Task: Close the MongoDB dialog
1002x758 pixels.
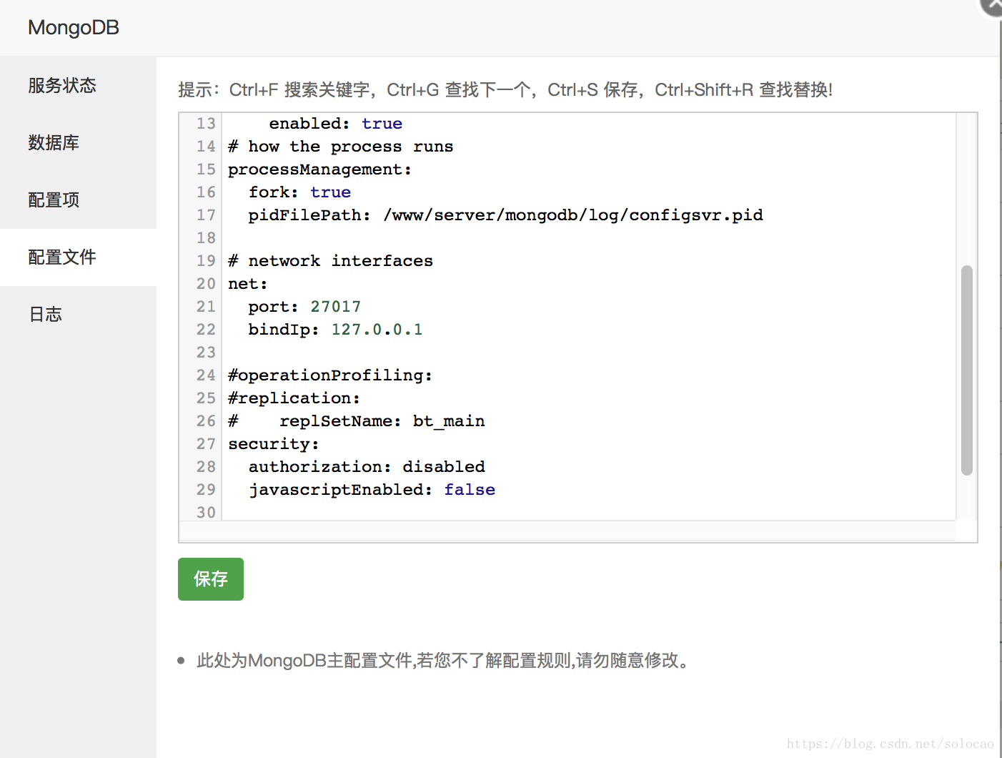Action: (x=992, y=6)
